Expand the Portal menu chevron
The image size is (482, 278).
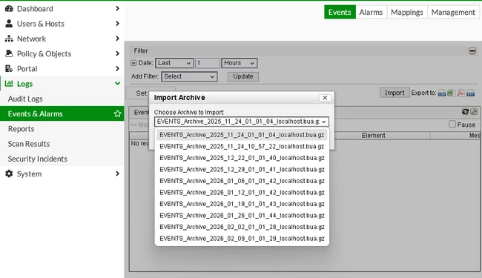coord(117,68)
